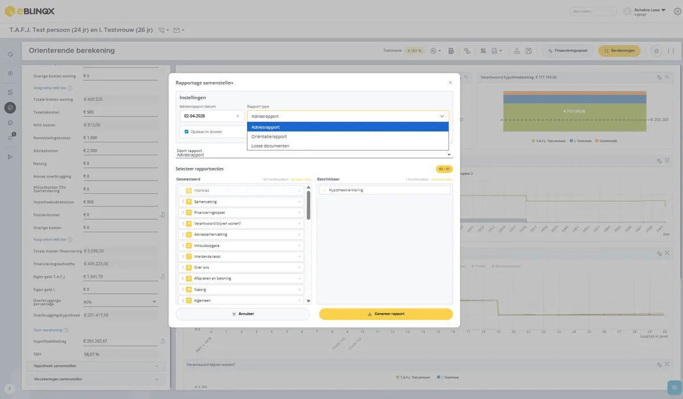The image size is (683, 399).
Task: Click the Klant zoeken search field
Action: click(x=593, y=11)
